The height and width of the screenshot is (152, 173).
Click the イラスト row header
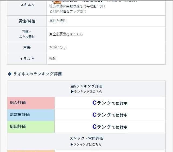(x=27, y=59)
